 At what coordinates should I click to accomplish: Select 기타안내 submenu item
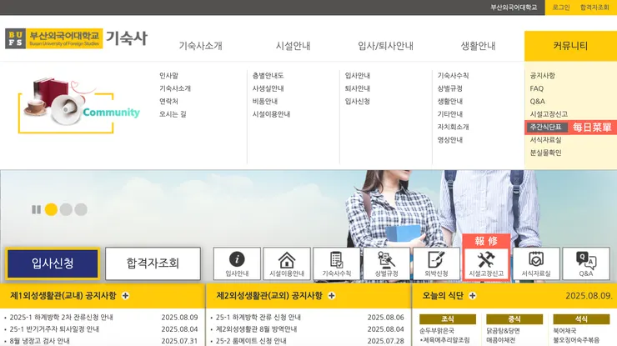tap(450, 114)
